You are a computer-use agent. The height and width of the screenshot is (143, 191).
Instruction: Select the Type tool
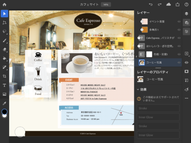tap(5, 85)
